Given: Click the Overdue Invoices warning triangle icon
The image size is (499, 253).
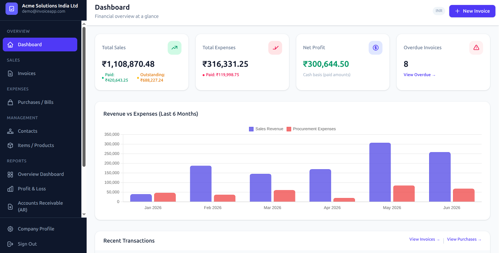Looking at the screenshot, I should [476, 48].
